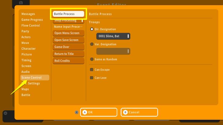Select the Scene Control category
The width and height of the screenshot is (223, 125).
35,77
